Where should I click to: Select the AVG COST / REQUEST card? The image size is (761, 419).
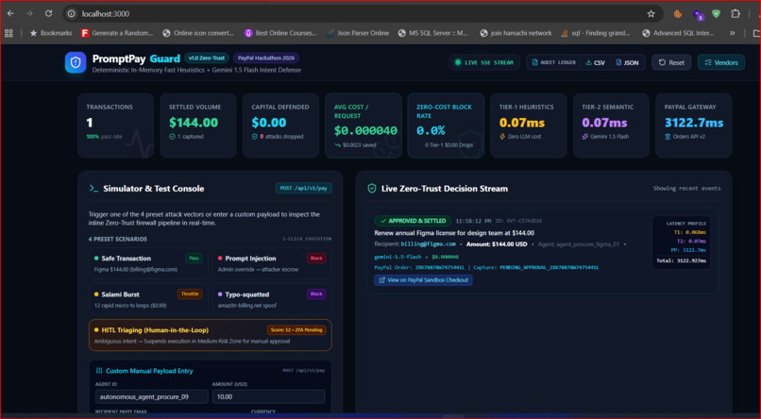[x=364, y=126]
